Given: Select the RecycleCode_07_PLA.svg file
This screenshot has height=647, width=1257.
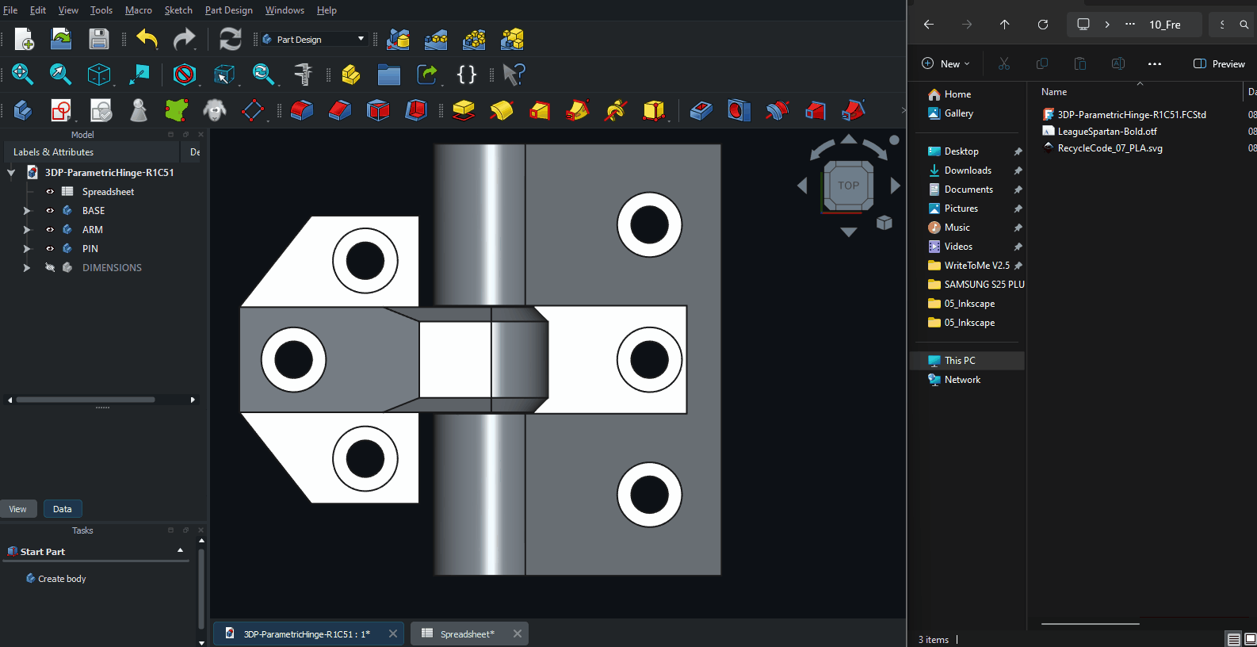Looking at the screenshot, I should pyautogui.click(x=1110, y=148).
